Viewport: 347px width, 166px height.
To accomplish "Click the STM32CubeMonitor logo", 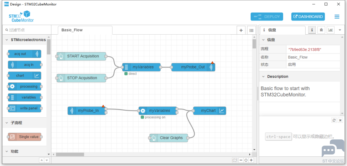I will [x=21, y=17].
